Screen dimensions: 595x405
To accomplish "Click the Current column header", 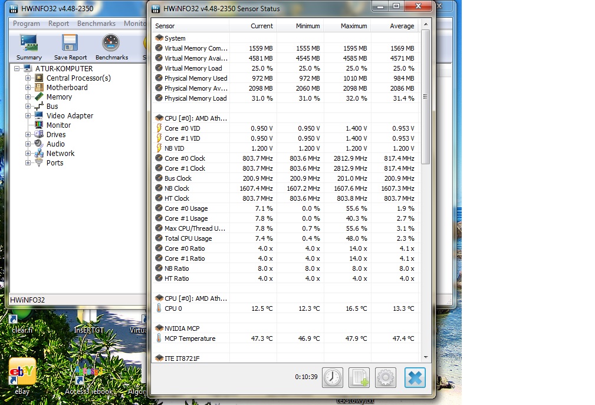I will 253,26.
